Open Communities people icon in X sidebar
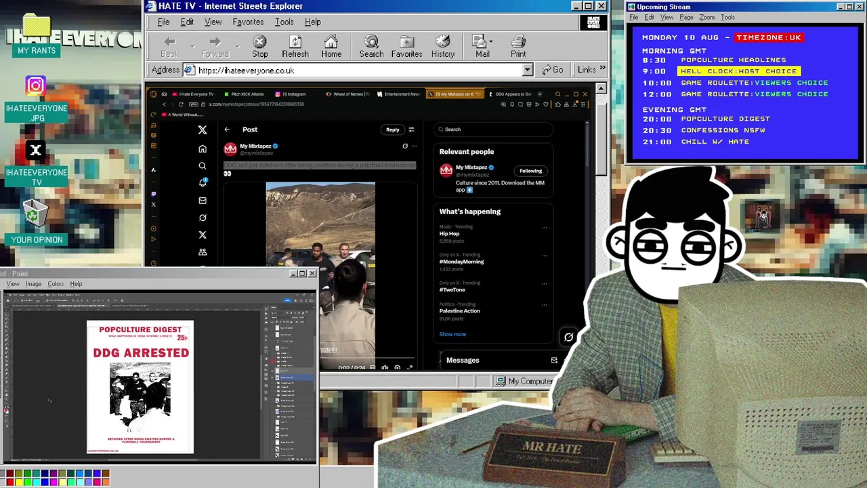867x488 pixels. point(202,251)
